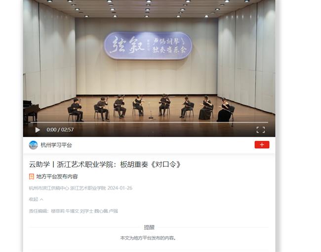Click the piano at the stage's left edge
The height and width of the screenshot is (252, 321).
31,112
